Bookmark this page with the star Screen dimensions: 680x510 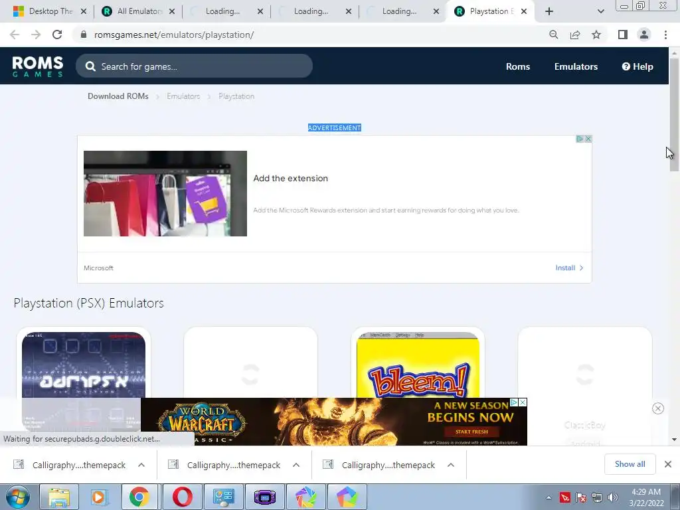tap(596, 35)
